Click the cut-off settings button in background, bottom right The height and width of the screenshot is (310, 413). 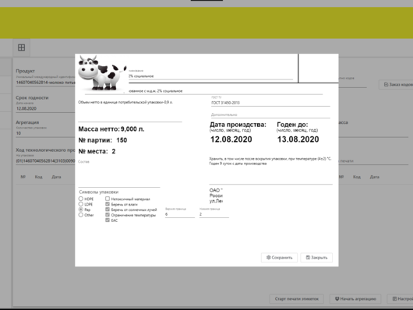[x=400, y=299]
